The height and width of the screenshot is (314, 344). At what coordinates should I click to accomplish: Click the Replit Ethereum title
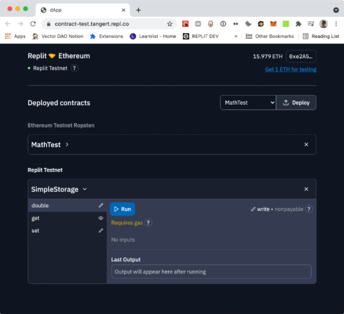(59, 56)
